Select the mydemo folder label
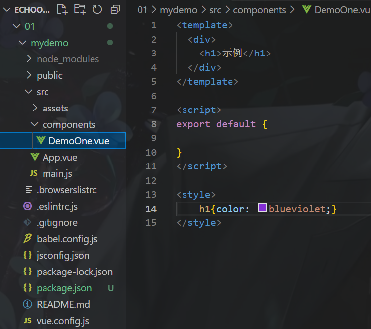 [x=49, y=43]
